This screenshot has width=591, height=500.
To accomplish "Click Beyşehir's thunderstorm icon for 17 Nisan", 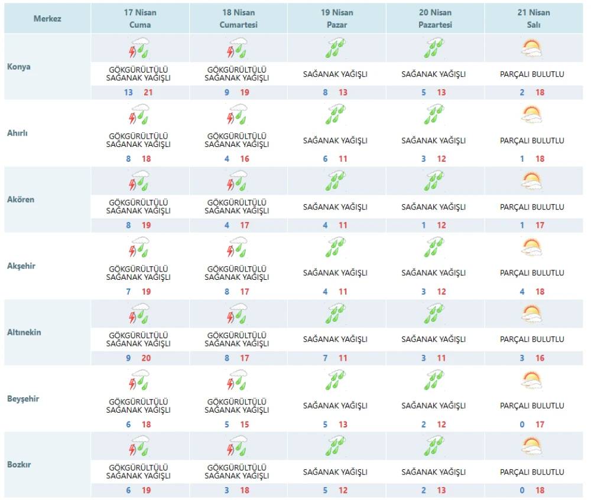I will 139,380.
